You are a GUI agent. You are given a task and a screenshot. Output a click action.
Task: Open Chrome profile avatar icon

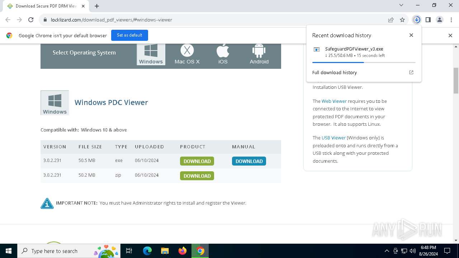pos(440,20)
